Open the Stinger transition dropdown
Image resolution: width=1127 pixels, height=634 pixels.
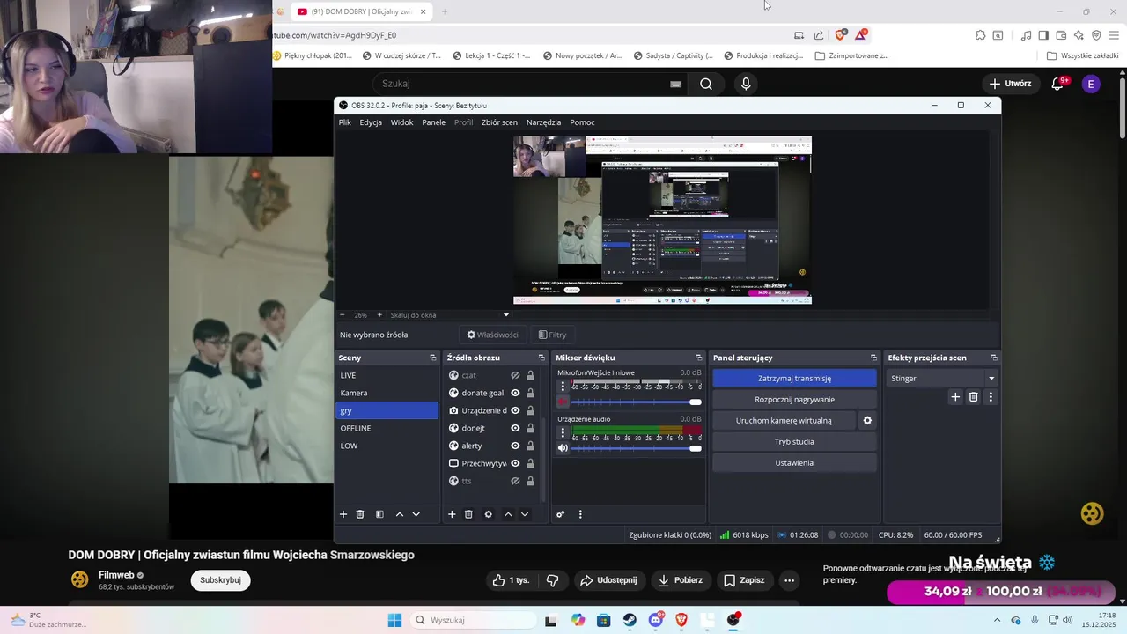click(942, 379)
